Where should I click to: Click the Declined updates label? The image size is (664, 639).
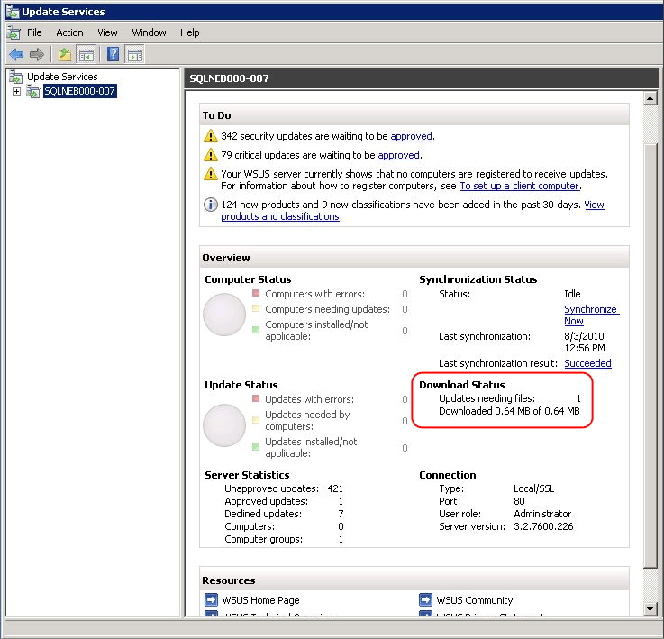[x=263, y=514]
